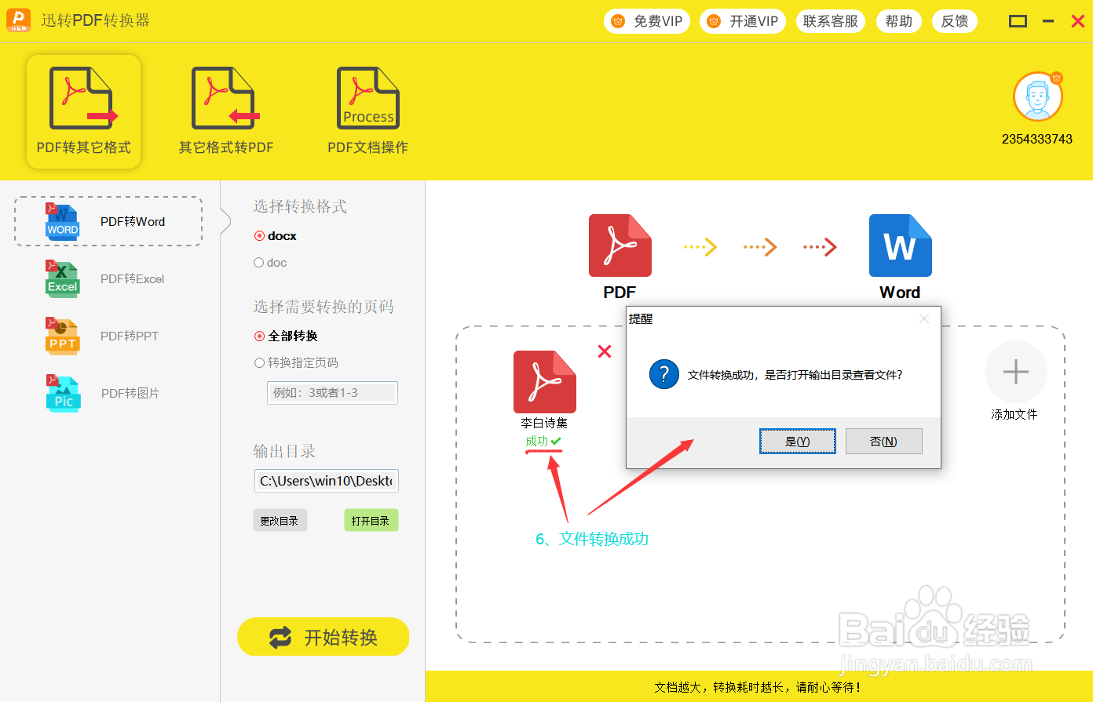Open 联系客服 support
The width and height of the screenshot is (1093, 702).
point(831,21)
